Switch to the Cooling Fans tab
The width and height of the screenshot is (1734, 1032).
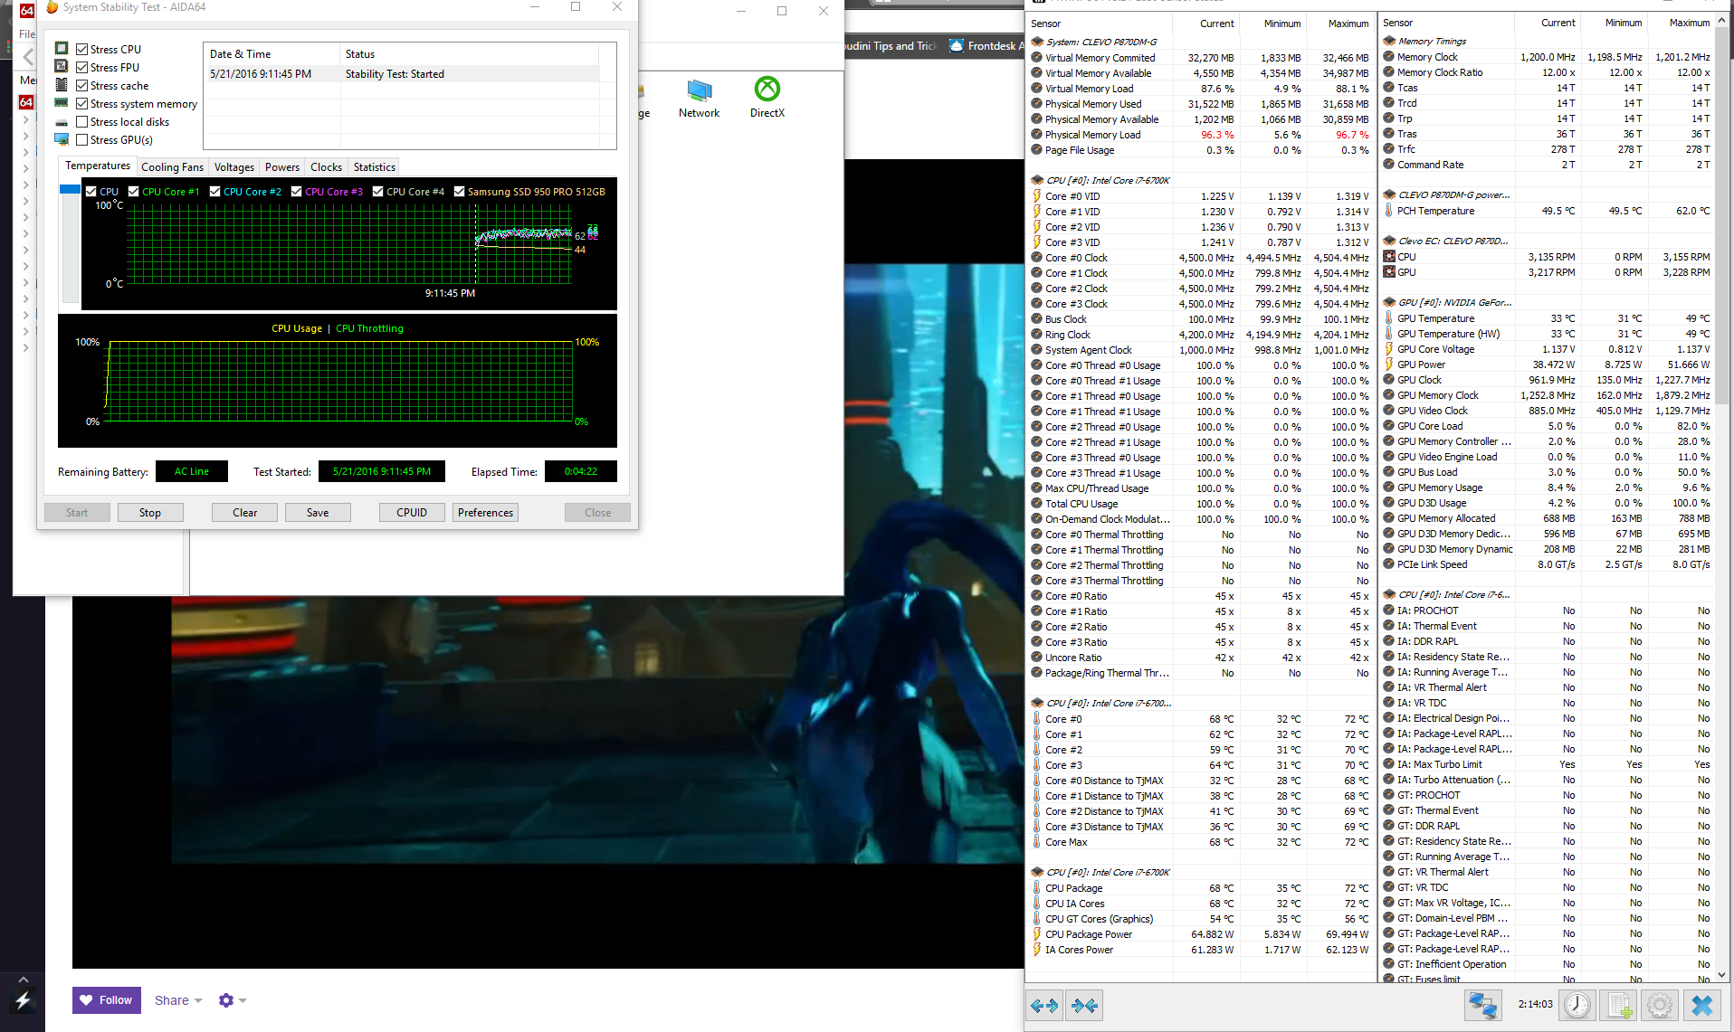pos(172,167)
